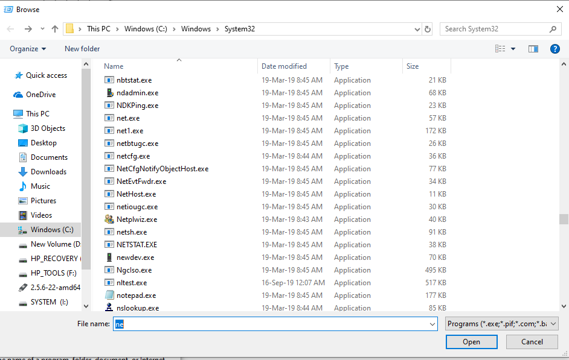569x360 pixels.
Task: Select the 2.5.6-22-amd64 USB drive
Action: click(x=56, y=288)
